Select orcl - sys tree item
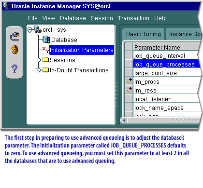 pyautogui.click(x=54, y=30)
